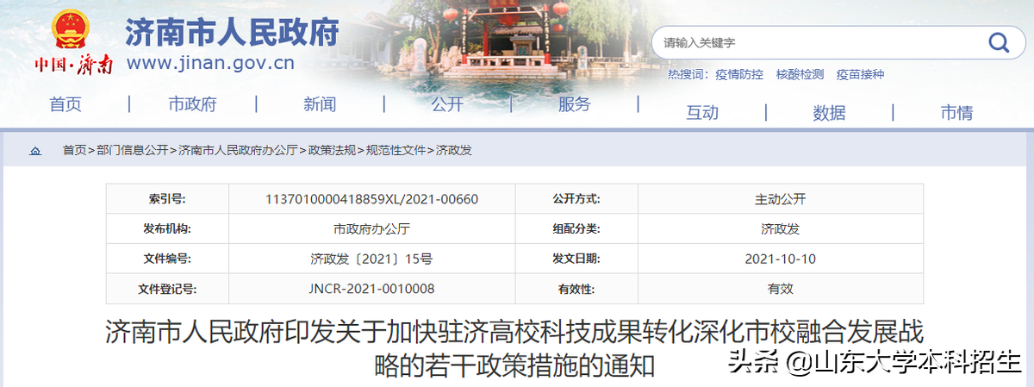Click the 文件编号 label cell

pyautogui.click(x=167, y=259)
